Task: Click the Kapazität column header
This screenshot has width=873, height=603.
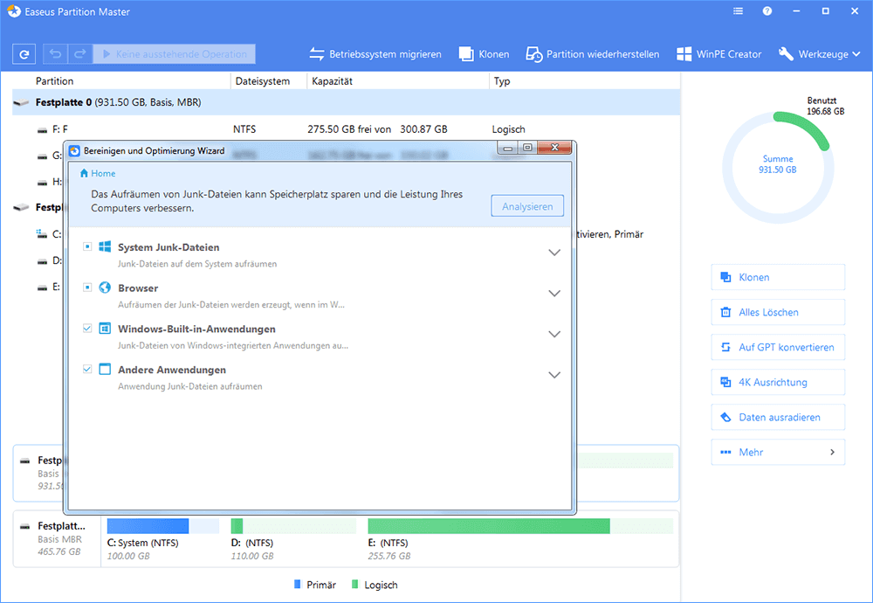Action: 332,80
